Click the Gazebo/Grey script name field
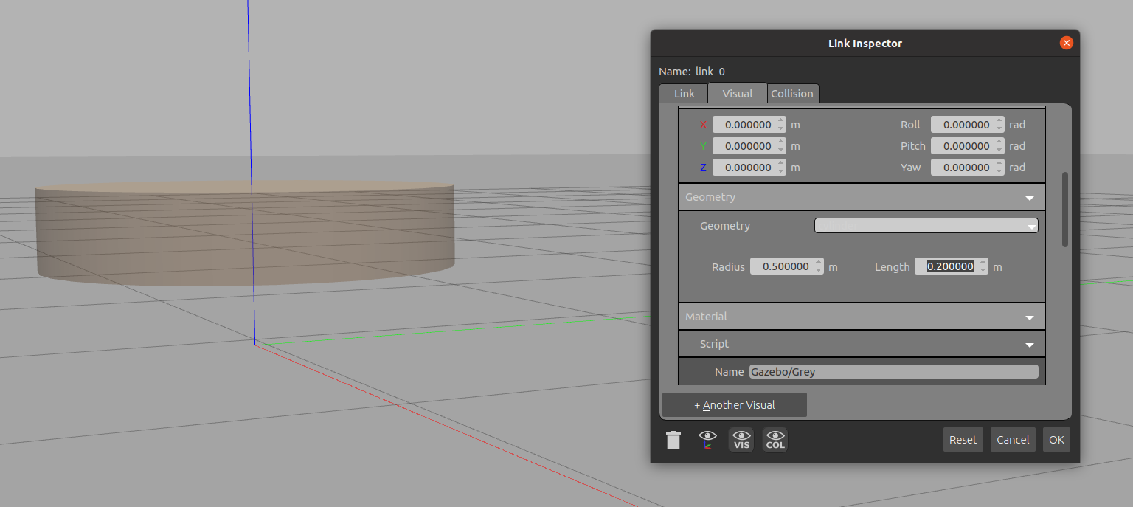The width and height of the screenshot is (1133, 507). tap(893, 372)
